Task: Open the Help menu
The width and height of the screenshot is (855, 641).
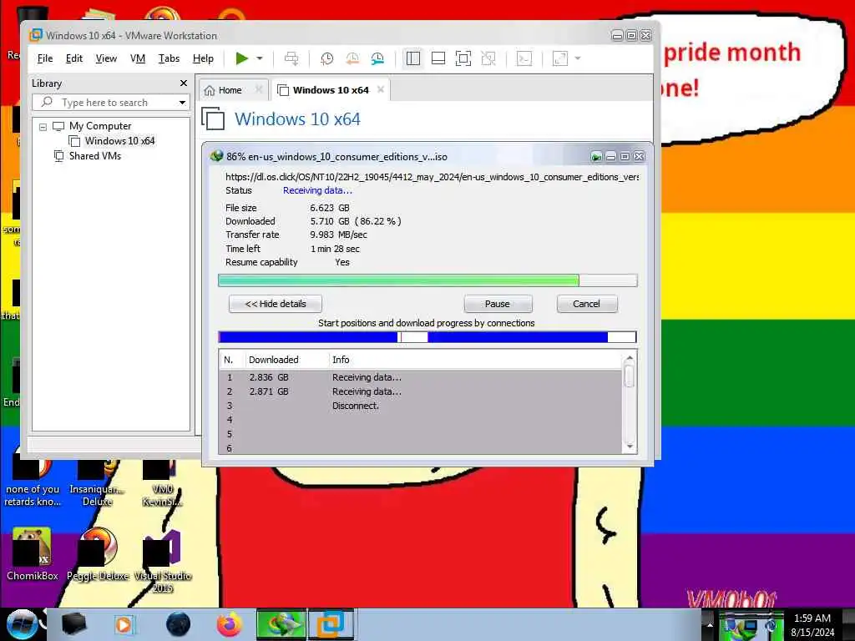Action: [203, 58]
